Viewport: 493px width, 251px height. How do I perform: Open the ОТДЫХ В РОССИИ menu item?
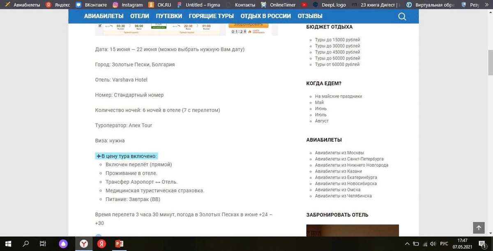click(x=266, y=16)
